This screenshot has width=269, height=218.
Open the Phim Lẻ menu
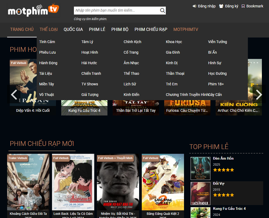point(97,29)
